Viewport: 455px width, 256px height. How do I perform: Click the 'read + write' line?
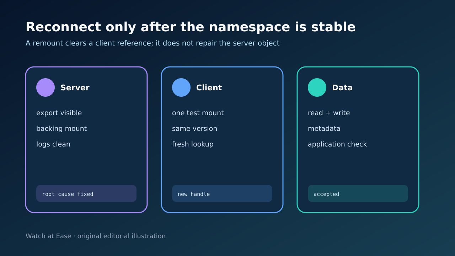[x=329, y=113]
